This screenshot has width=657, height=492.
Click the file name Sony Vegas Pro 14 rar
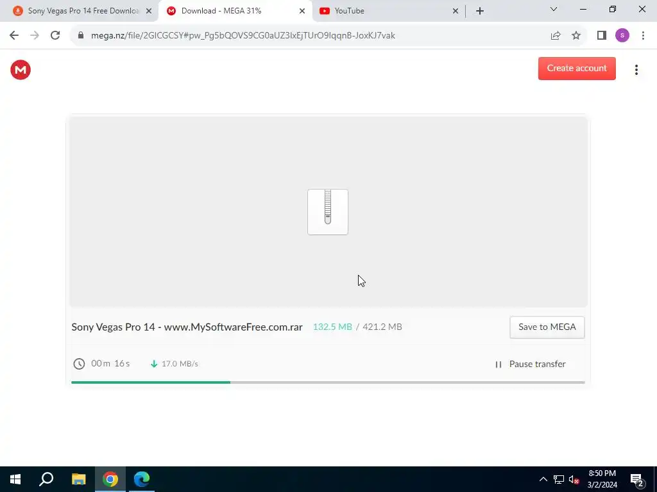click(187, 327)
